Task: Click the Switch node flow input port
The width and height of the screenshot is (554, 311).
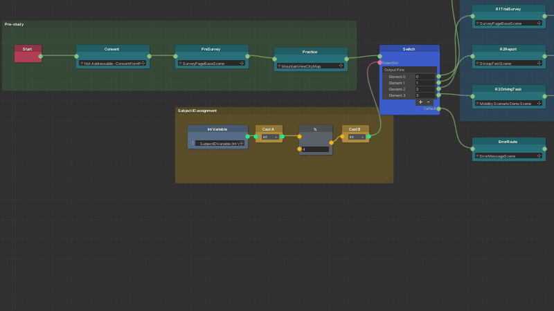Action: point(379,56)
